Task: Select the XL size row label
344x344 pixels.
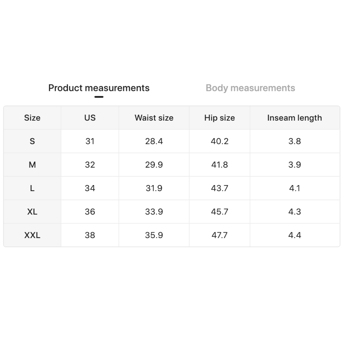Action: (x=32, y=212)
